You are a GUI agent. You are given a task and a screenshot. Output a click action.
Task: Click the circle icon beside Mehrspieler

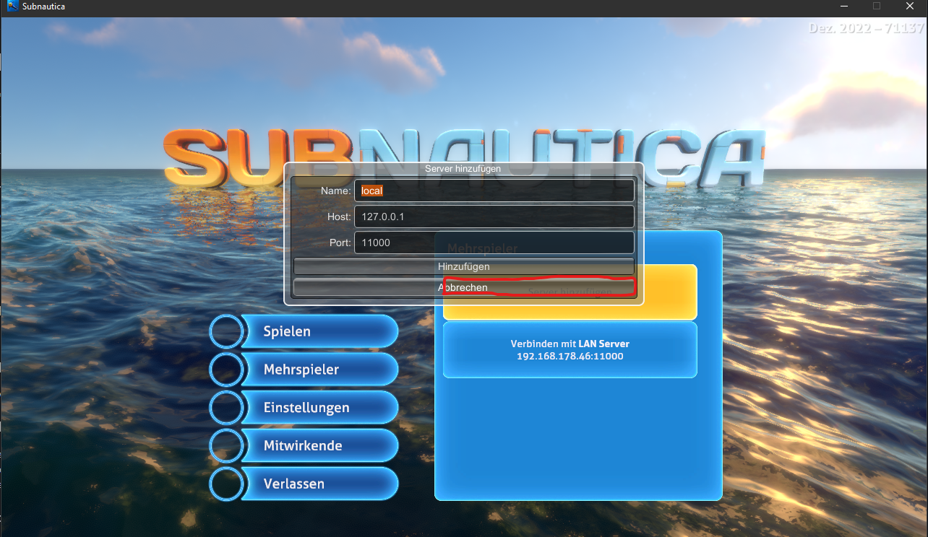click(x=226, y=370)
